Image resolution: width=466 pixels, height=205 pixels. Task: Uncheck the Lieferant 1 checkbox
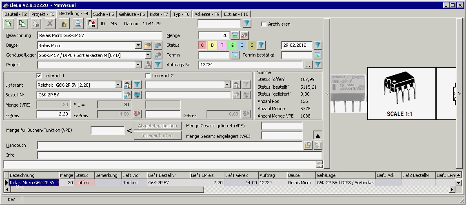click(x=39, y=76)
